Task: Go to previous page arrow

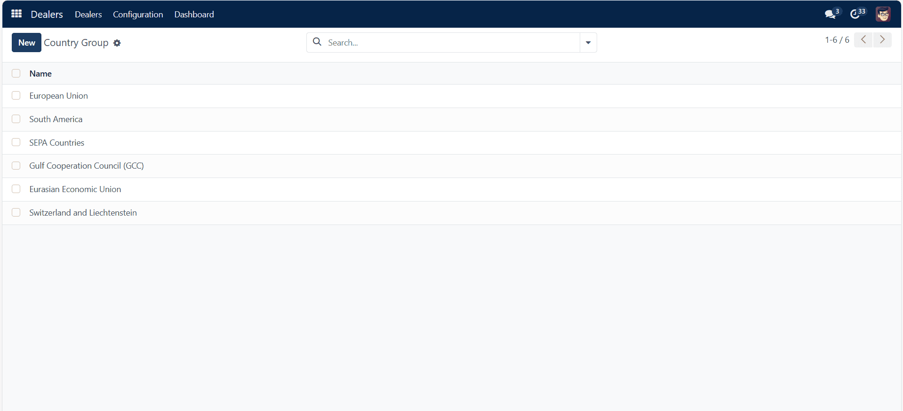Action: point(863,40)
